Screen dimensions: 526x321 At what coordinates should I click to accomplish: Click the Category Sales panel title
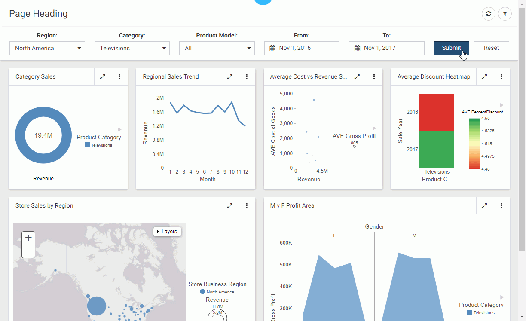pyautogui.click(x=36, y=77)
